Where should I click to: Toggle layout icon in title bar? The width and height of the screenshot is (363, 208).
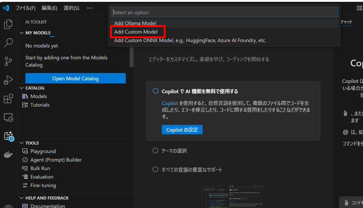[x=359, y=8]
